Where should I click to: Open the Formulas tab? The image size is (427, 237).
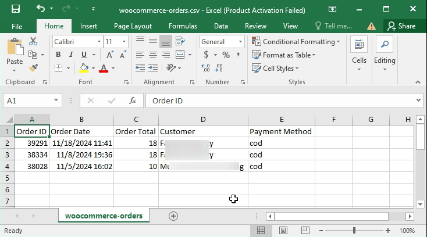pos(183,26)
